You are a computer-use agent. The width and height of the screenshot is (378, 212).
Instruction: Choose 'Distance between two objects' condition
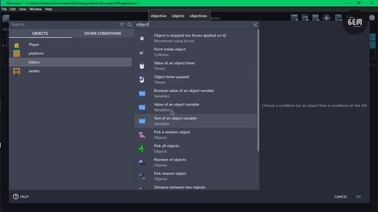point(195,187)
